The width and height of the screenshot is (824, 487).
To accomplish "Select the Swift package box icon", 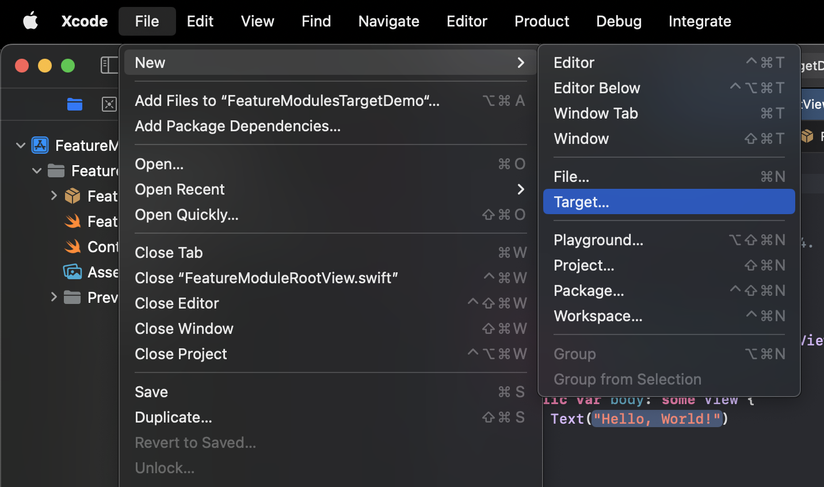I will tap(73, 196).
